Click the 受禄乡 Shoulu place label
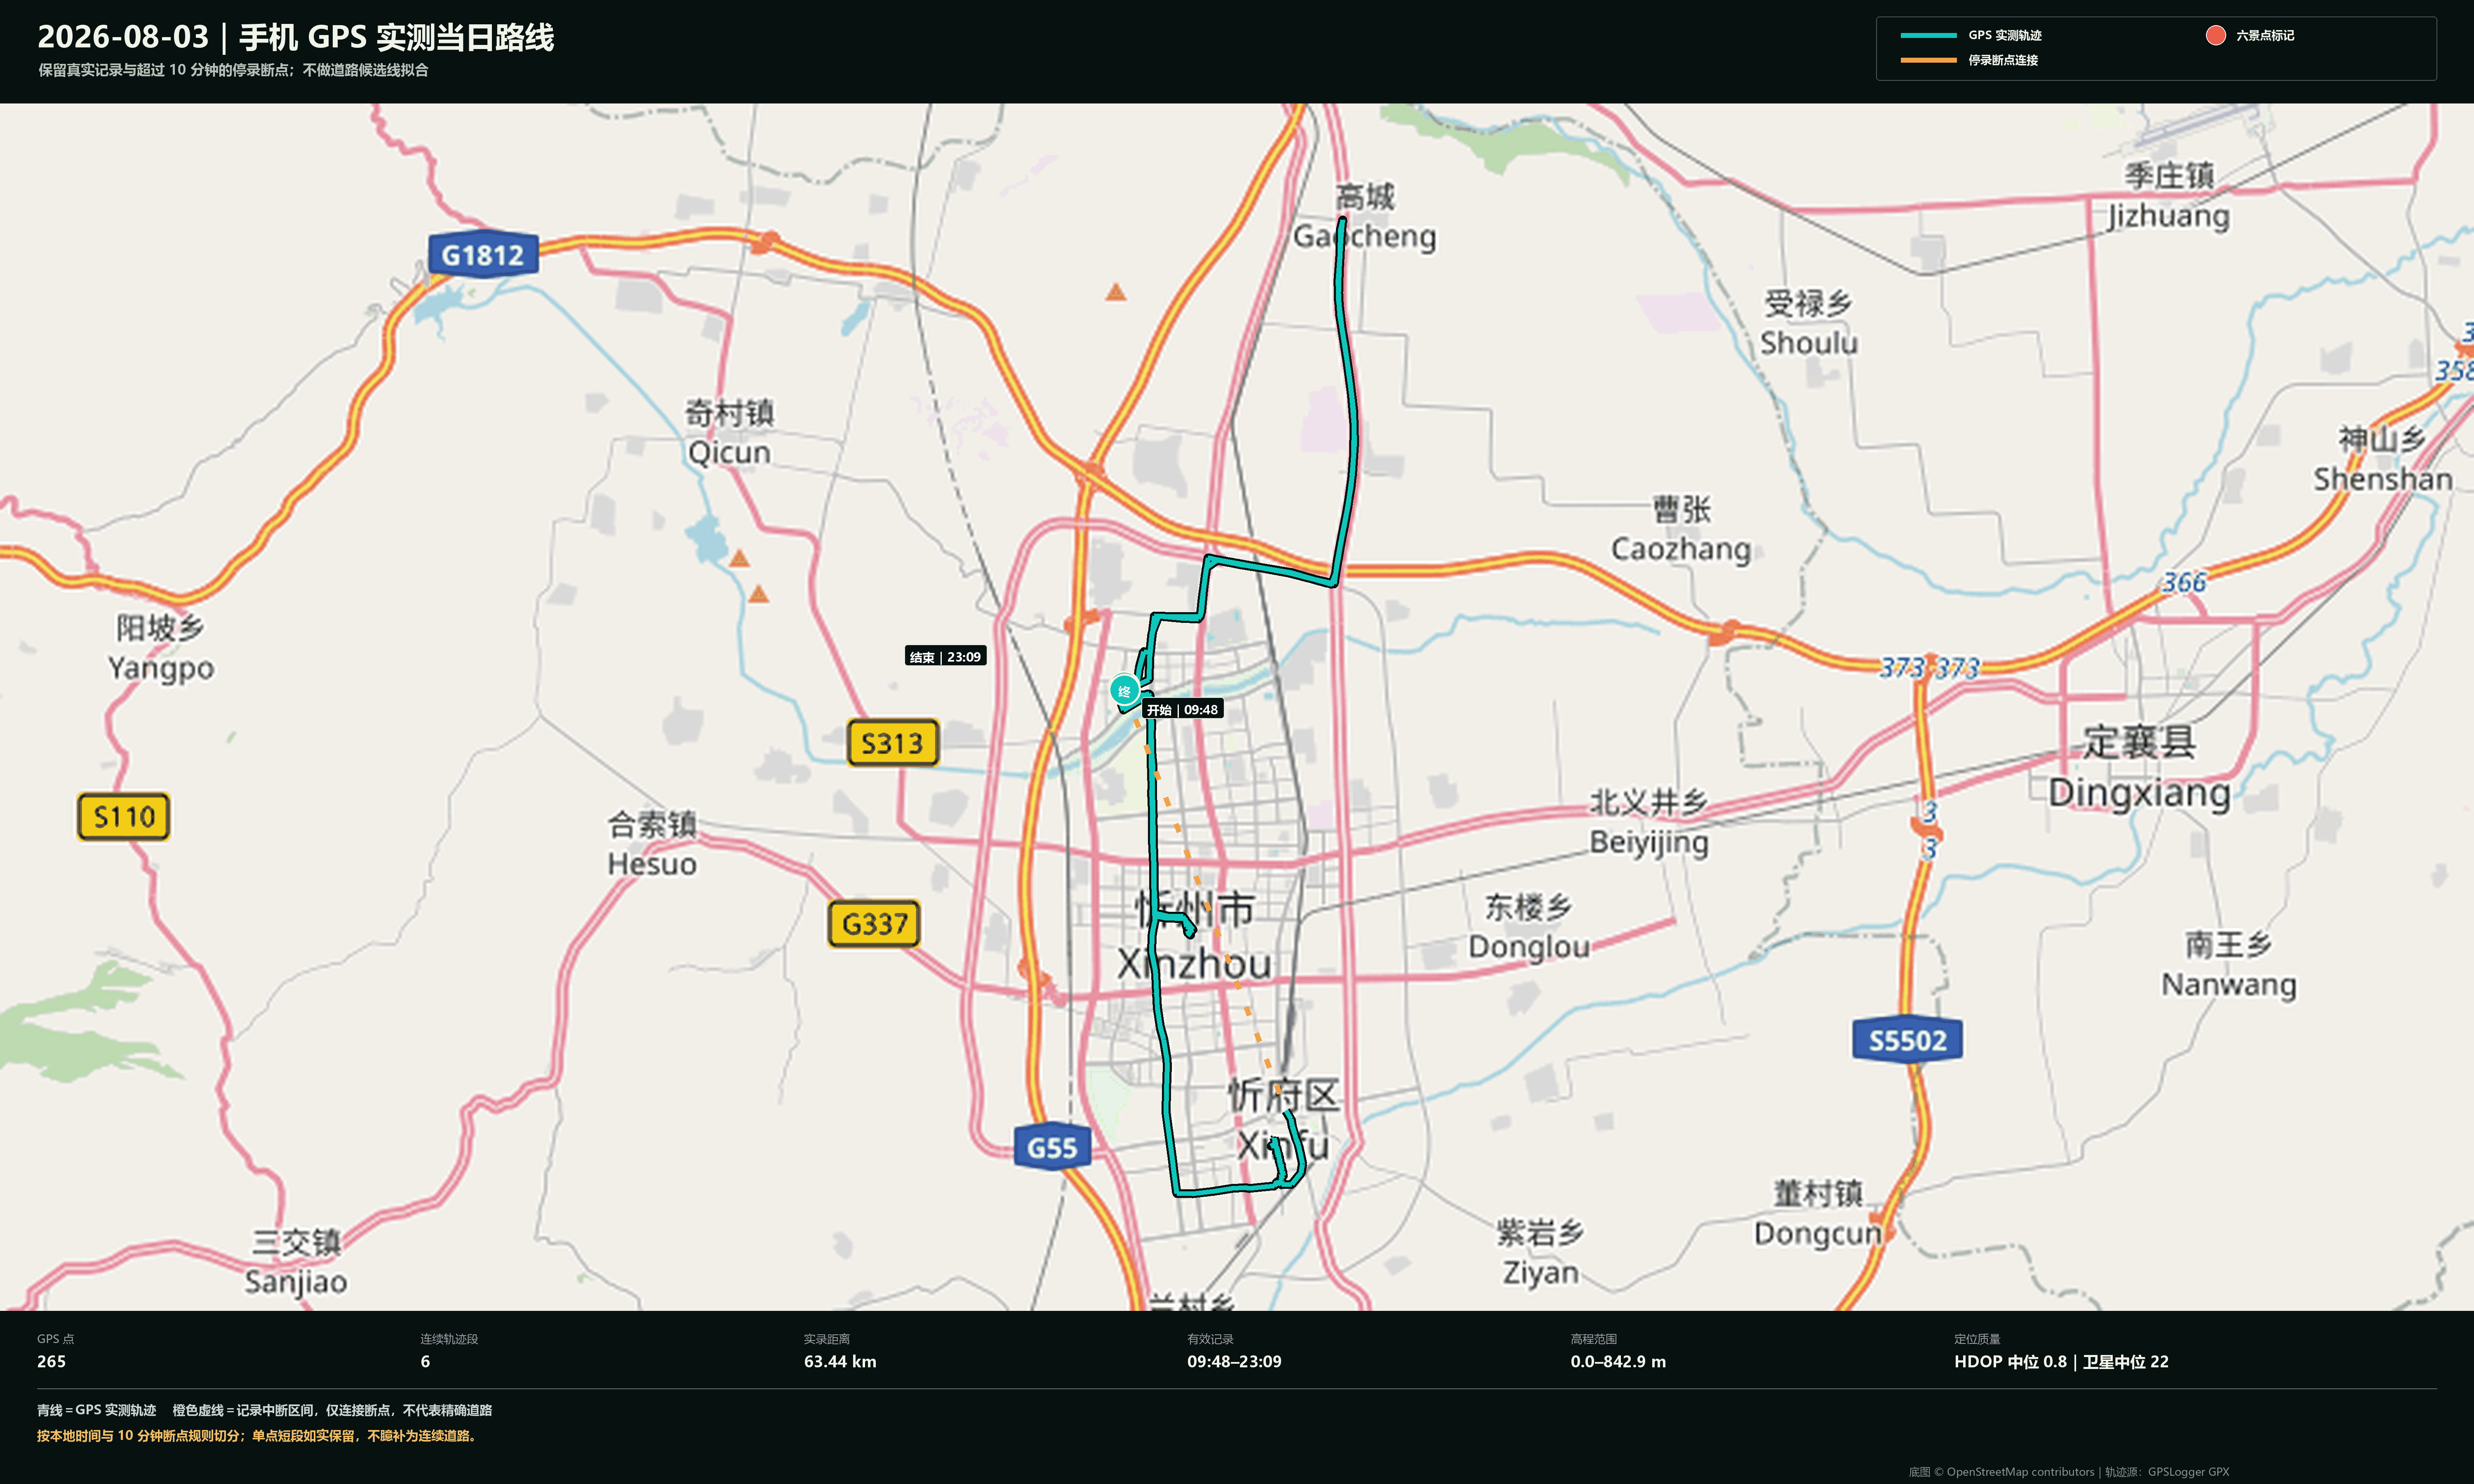 pyautogui.click(x=1809, y=323)
